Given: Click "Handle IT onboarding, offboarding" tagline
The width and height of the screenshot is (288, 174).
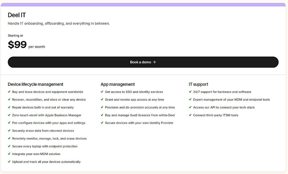Looking at the screenshot, I should pyautogui.click(x=59, y=23).
